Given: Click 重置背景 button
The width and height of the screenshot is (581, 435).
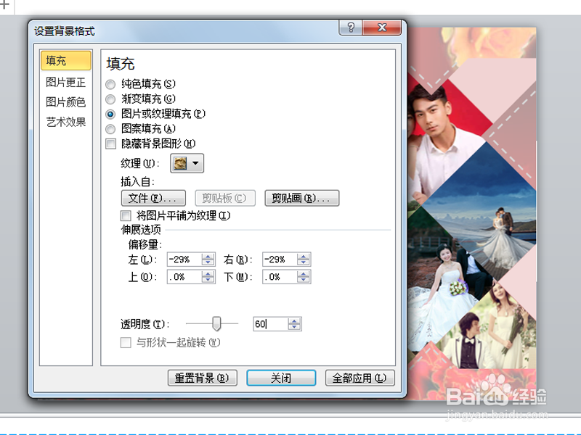Looking at the screenshot, I should [203, 378].
